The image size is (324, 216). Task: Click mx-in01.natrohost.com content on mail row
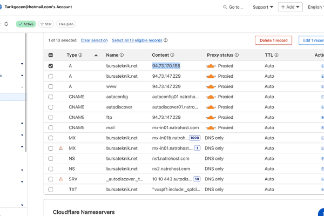(175, 128)
